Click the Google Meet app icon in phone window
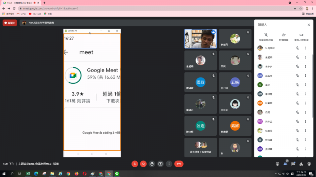This screenshot has height=177, width=316. [73, 76]
